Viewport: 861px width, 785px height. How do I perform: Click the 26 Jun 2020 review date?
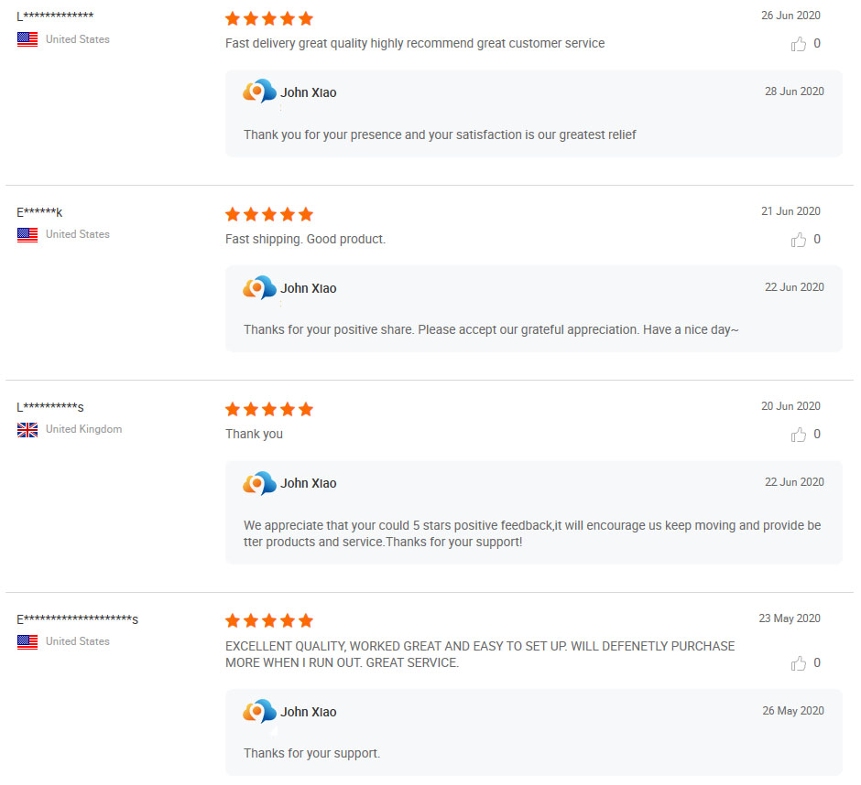tap(790, 16)
